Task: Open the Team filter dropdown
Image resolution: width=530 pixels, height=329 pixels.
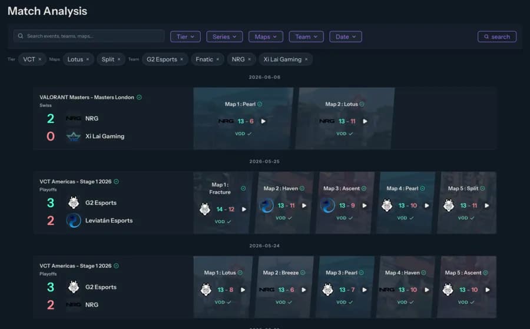Action: point(306,37)
